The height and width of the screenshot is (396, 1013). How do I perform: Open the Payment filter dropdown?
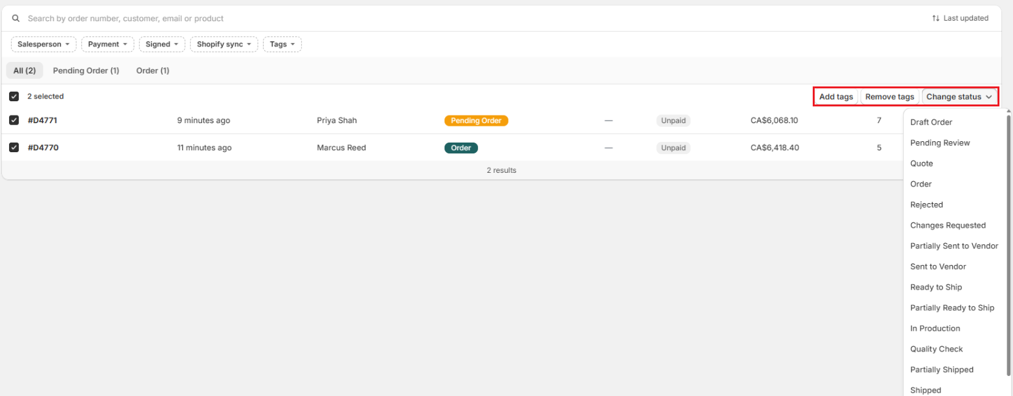click(x=108, y=45)
